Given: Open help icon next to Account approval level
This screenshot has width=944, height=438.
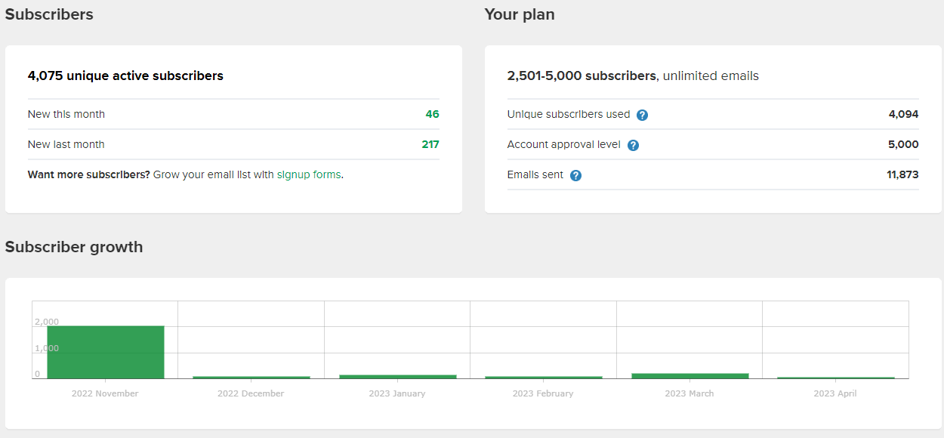Looking at the screenshot, I should [633, 145].
